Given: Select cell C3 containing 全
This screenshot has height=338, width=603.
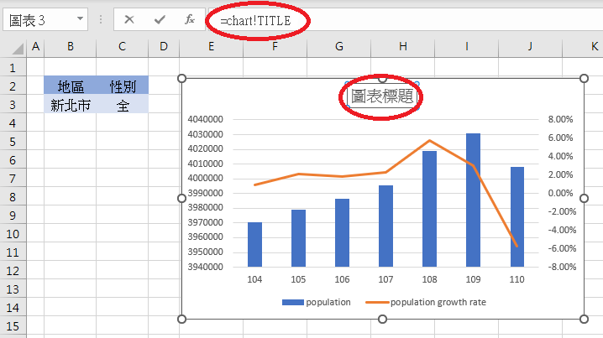Looking at the screenshot, I should [123, 104].
